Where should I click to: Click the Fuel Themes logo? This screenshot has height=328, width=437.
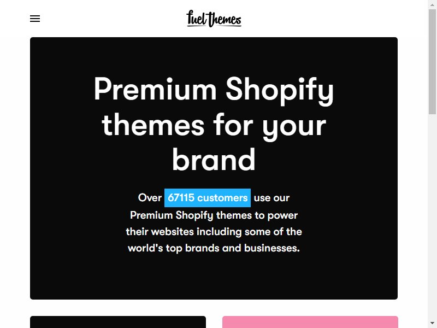214,19
